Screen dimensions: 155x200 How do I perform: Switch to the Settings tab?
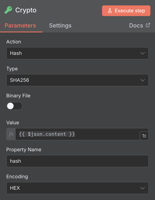(60, 25)
